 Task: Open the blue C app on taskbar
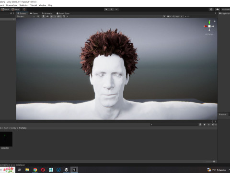[x=58, y=170]
